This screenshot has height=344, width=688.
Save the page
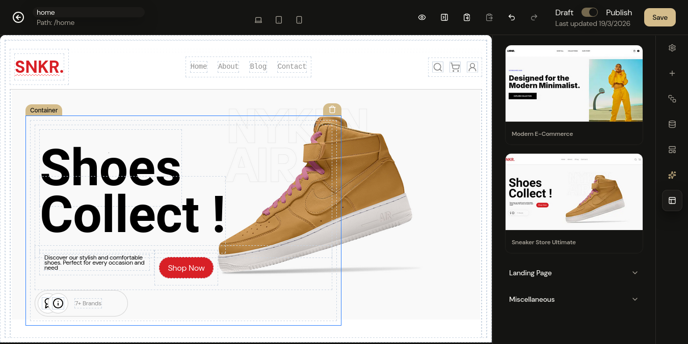pyautogui.click(x=660, y=17)
